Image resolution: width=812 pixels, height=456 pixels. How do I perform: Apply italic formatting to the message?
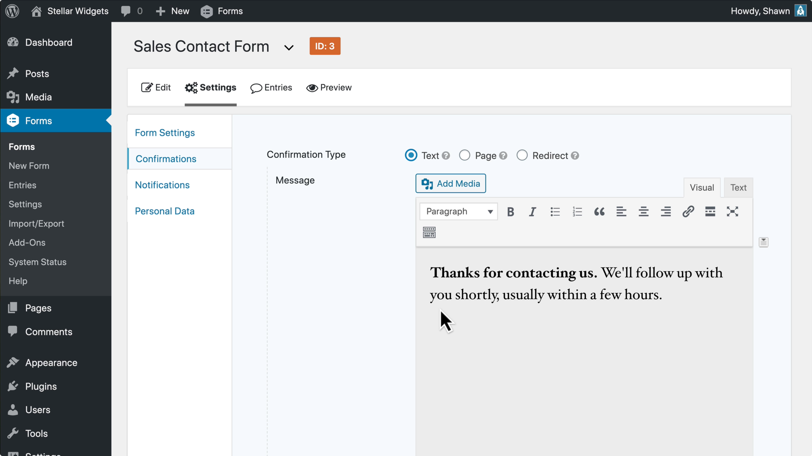point(532,212)
